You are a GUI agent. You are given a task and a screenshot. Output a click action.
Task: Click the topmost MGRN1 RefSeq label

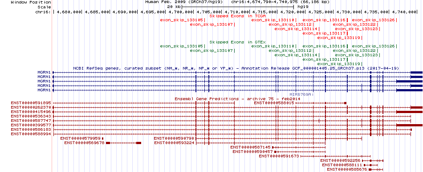[44, 72]
